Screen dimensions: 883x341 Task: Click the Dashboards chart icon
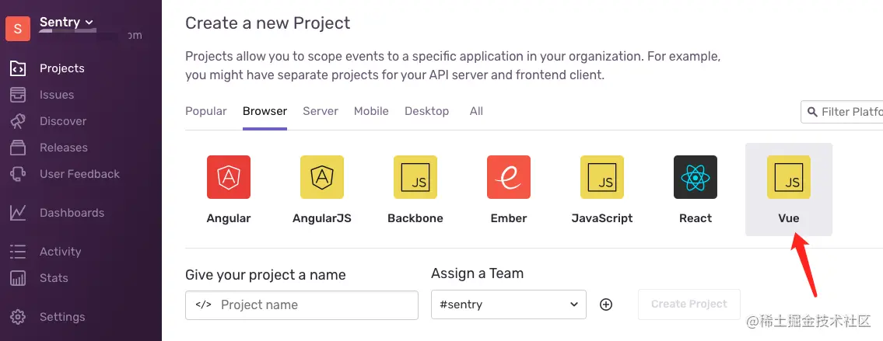(18, 213)
